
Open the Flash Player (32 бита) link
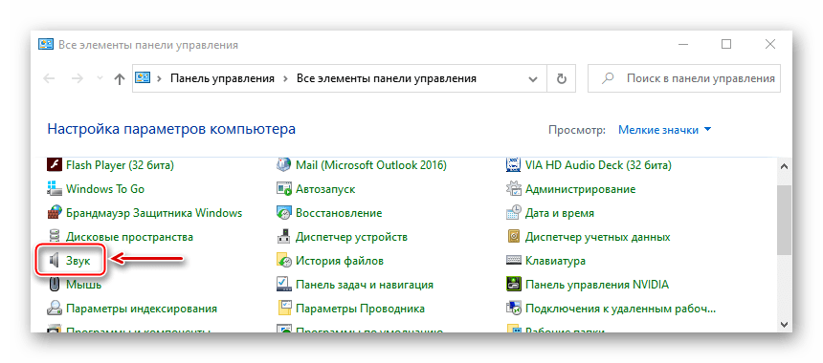(x=120, y=165)
